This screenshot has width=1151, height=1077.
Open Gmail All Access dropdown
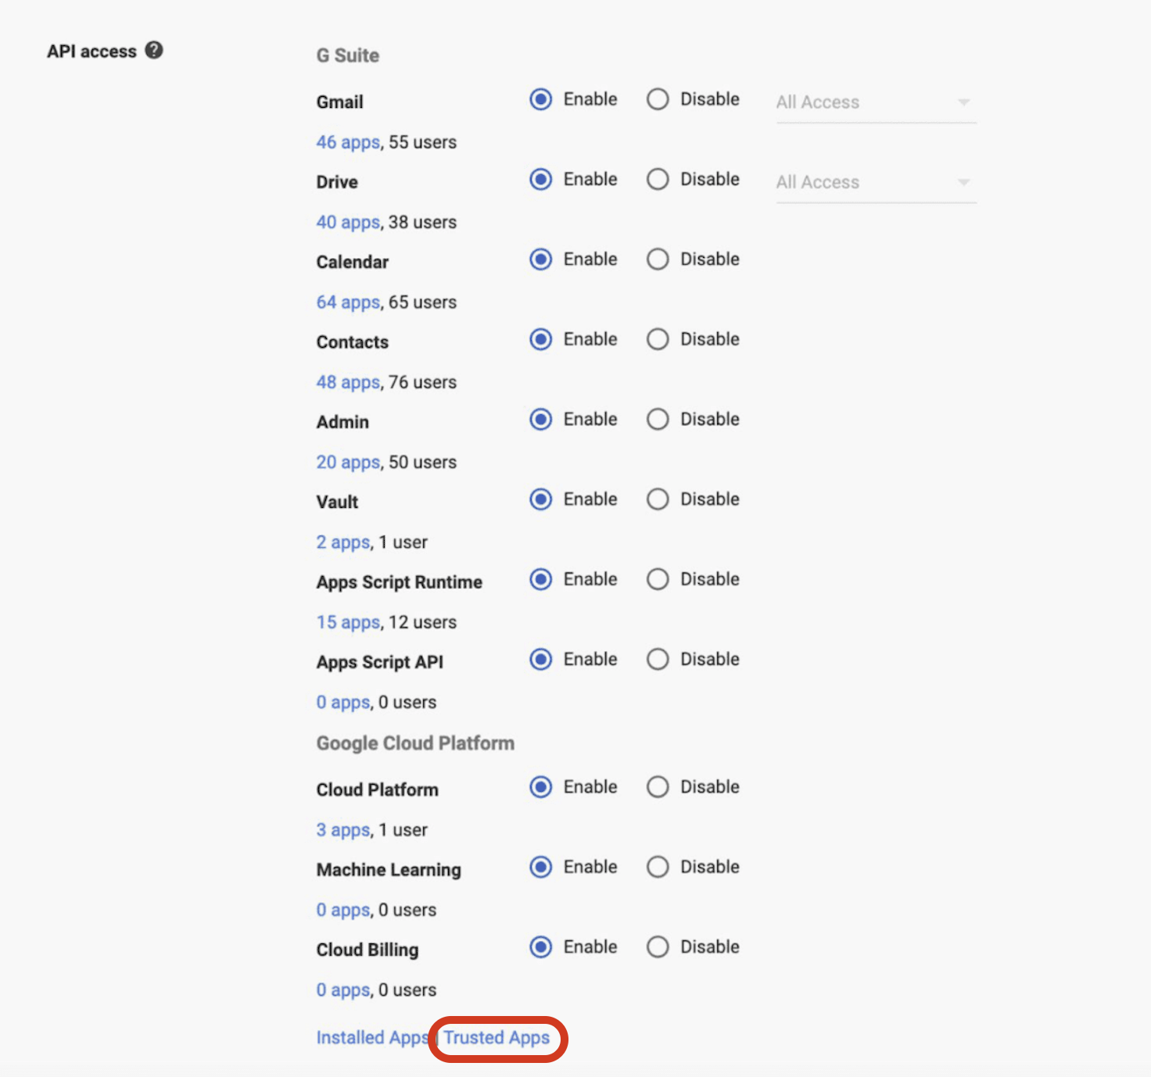(876, 103)
